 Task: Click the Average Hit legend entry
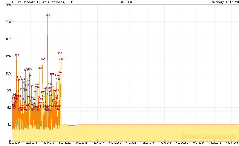(223, 2)
